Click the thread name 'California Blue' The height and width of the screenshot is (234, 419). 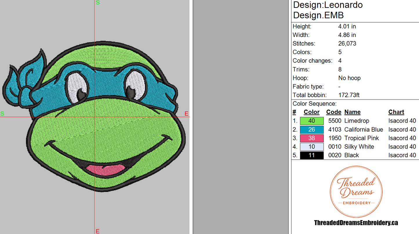(364, 130)
